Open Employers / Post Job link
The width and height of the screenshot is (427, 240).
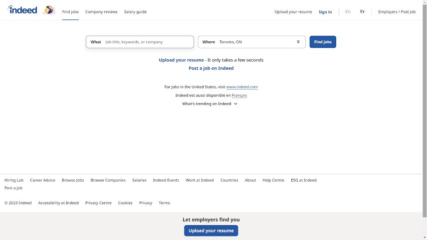click(397, 11)
